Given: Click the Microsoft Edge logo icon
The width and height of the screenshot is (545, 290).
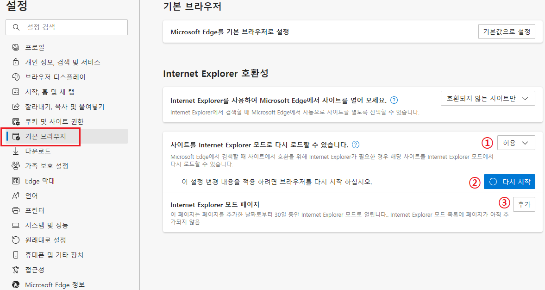Looking at the screenshot, I should pos(16,284).
